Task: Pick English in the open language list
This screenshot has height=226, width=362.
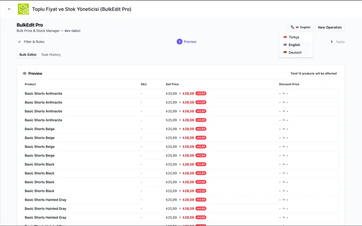Action: [294, 45]
